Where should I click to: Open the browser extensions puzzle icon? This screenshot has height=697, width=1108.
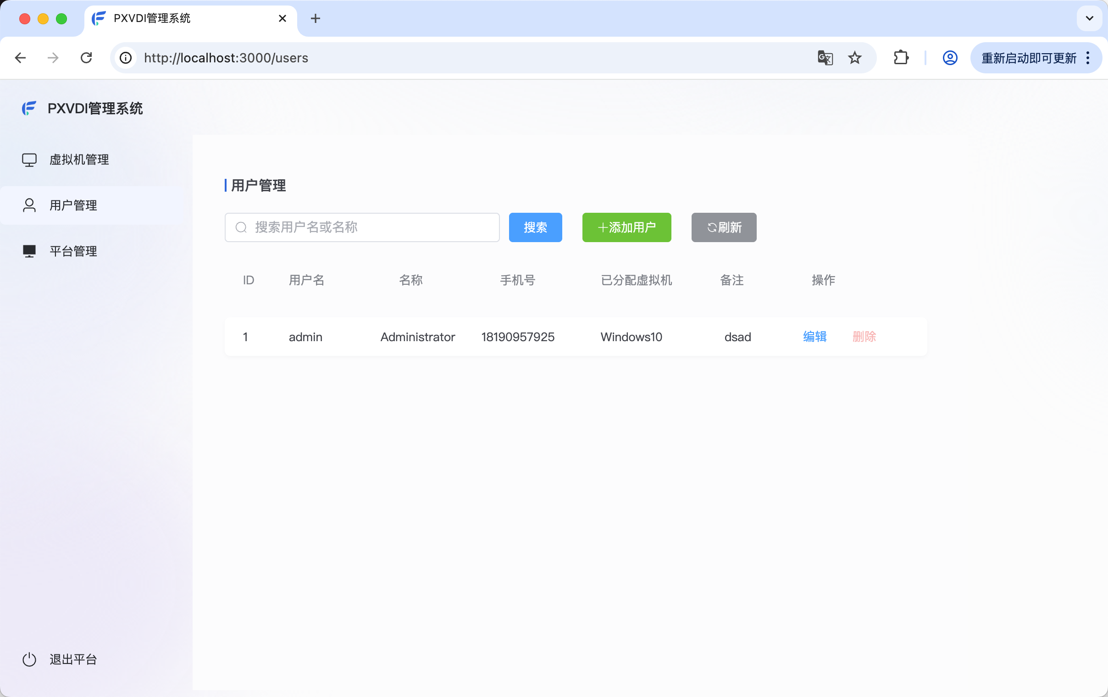click(x=901, y=58)
